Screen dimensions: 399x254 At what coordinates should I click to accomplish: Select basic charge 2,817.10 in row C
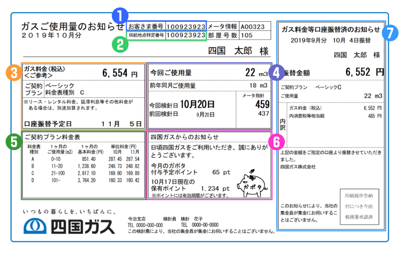click(x=87, y=173)
